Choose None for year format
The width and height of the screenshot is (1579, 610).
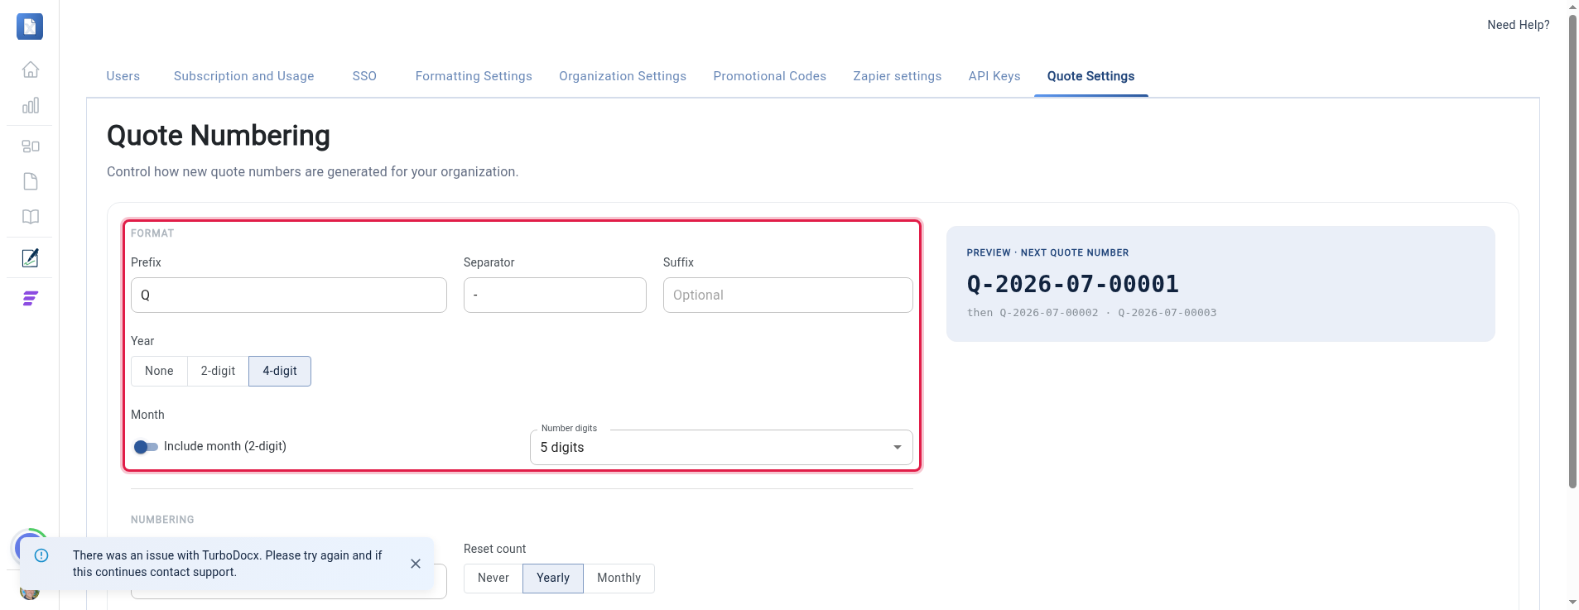159,371
